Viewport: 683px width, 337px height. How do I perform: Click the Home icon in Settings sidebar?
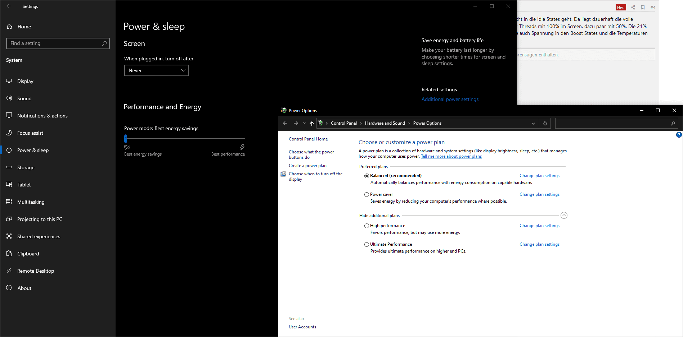point(9,27)
